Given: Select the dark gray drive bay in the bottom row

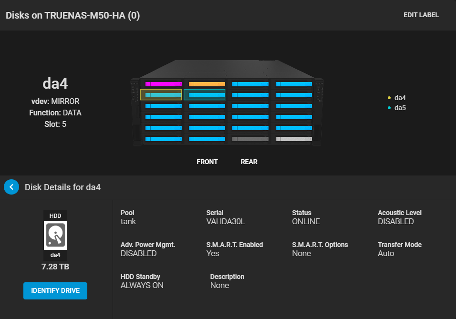Looking at the screenshot, I should tap(250, 139).
